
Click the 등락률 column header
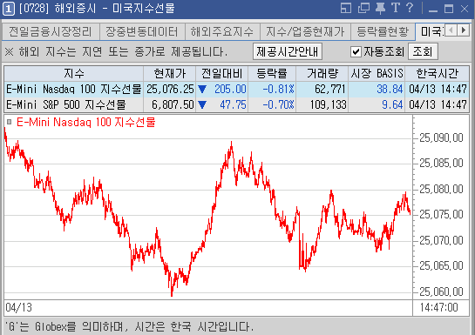(272, 73)
